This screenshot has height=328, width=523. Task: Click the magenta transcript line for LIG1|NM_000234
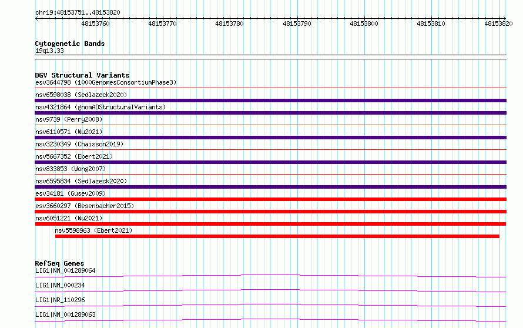(x=270, y=290)
